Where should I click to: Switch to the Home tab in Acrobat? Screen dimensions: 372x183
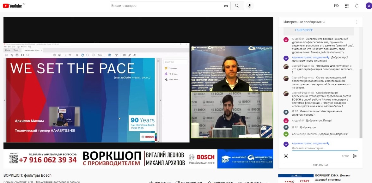point(8,50)
